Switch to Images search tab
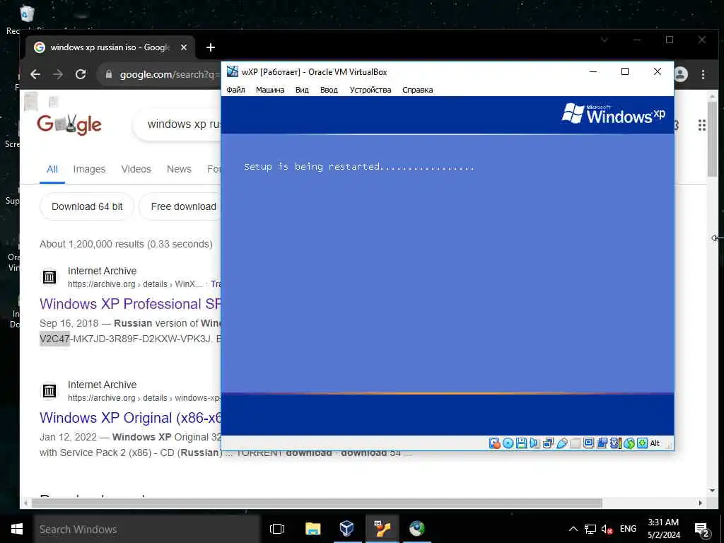Viewport: 724px width, 543px height. [x=89, y=169]
